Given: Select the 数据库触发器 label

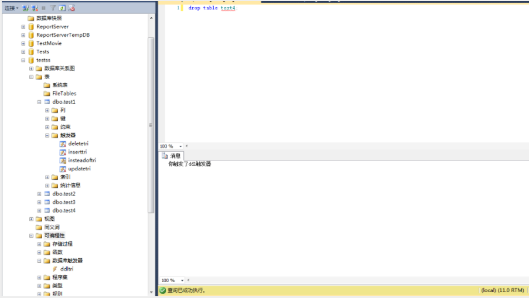Looking at the screenshot, I should point(67,261).
